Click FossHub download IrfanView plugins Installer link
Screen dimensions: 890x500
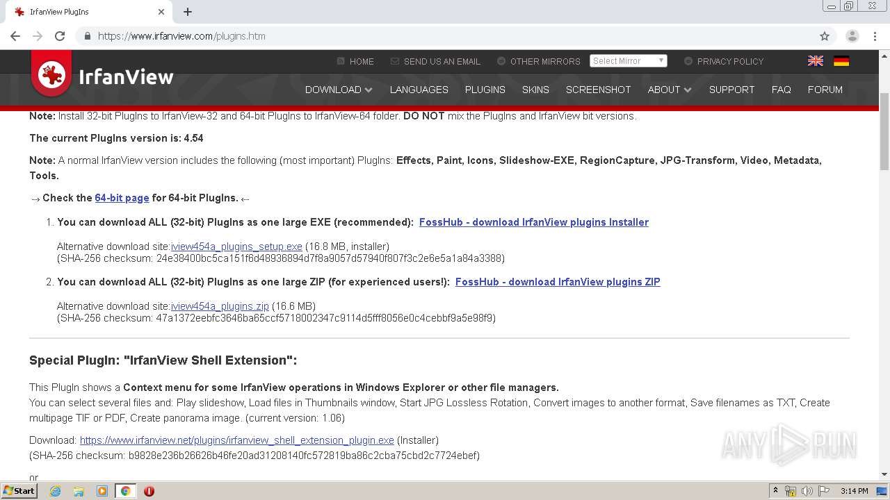[x=534, y=222]
